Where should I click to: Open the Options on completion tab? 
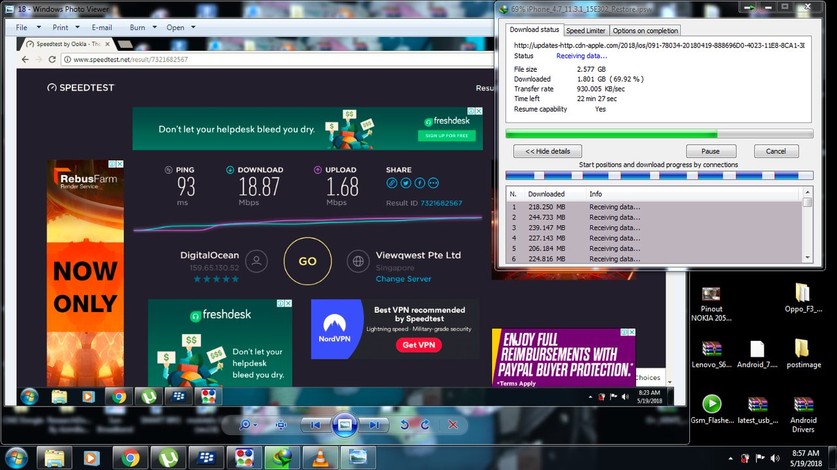coord(645,31)
